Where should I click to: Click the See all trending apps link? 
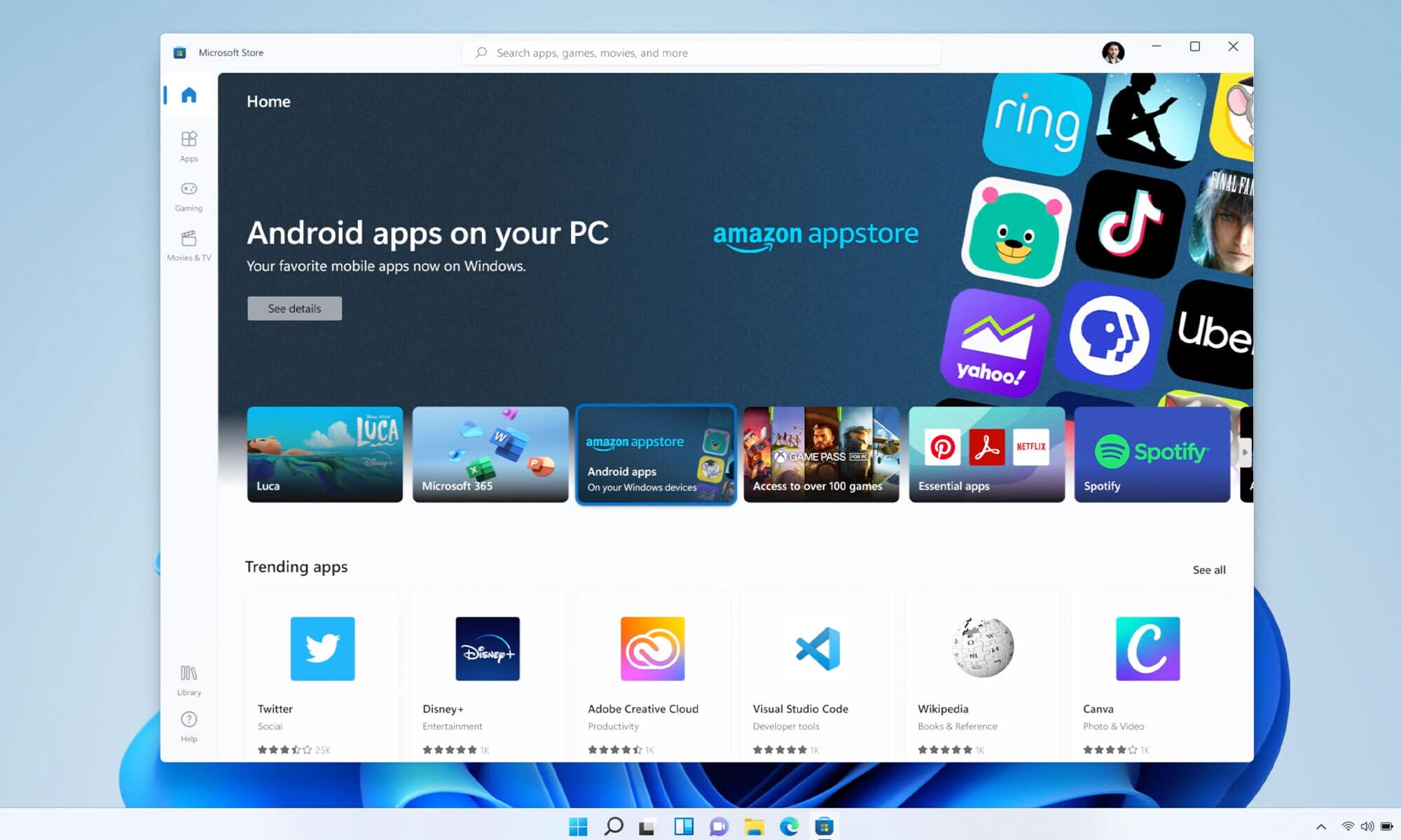point(1209,569)
